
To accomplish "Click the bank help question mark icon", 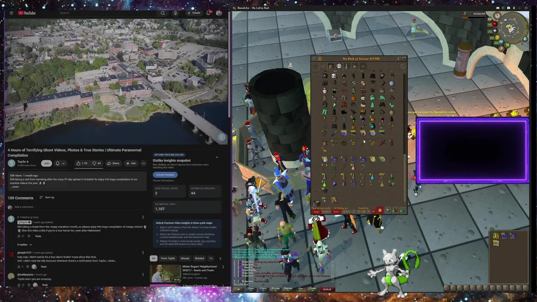I will 399,59.
